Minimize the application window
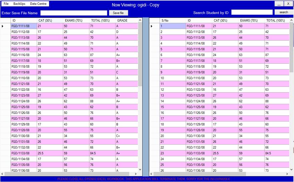Viewport: 294px width, 182px height. 279,4
